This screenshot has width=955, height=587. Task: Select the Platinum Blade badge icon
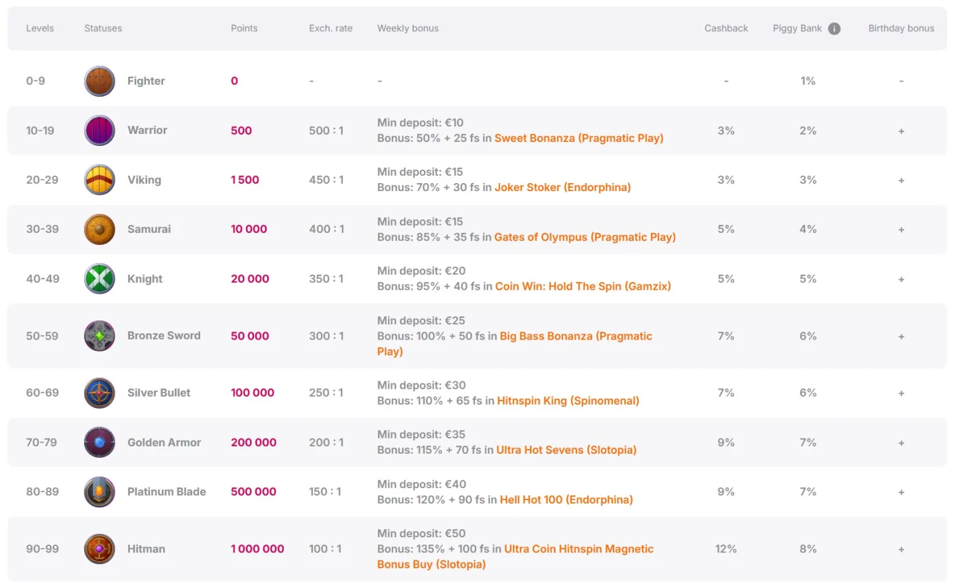[99, 492]
